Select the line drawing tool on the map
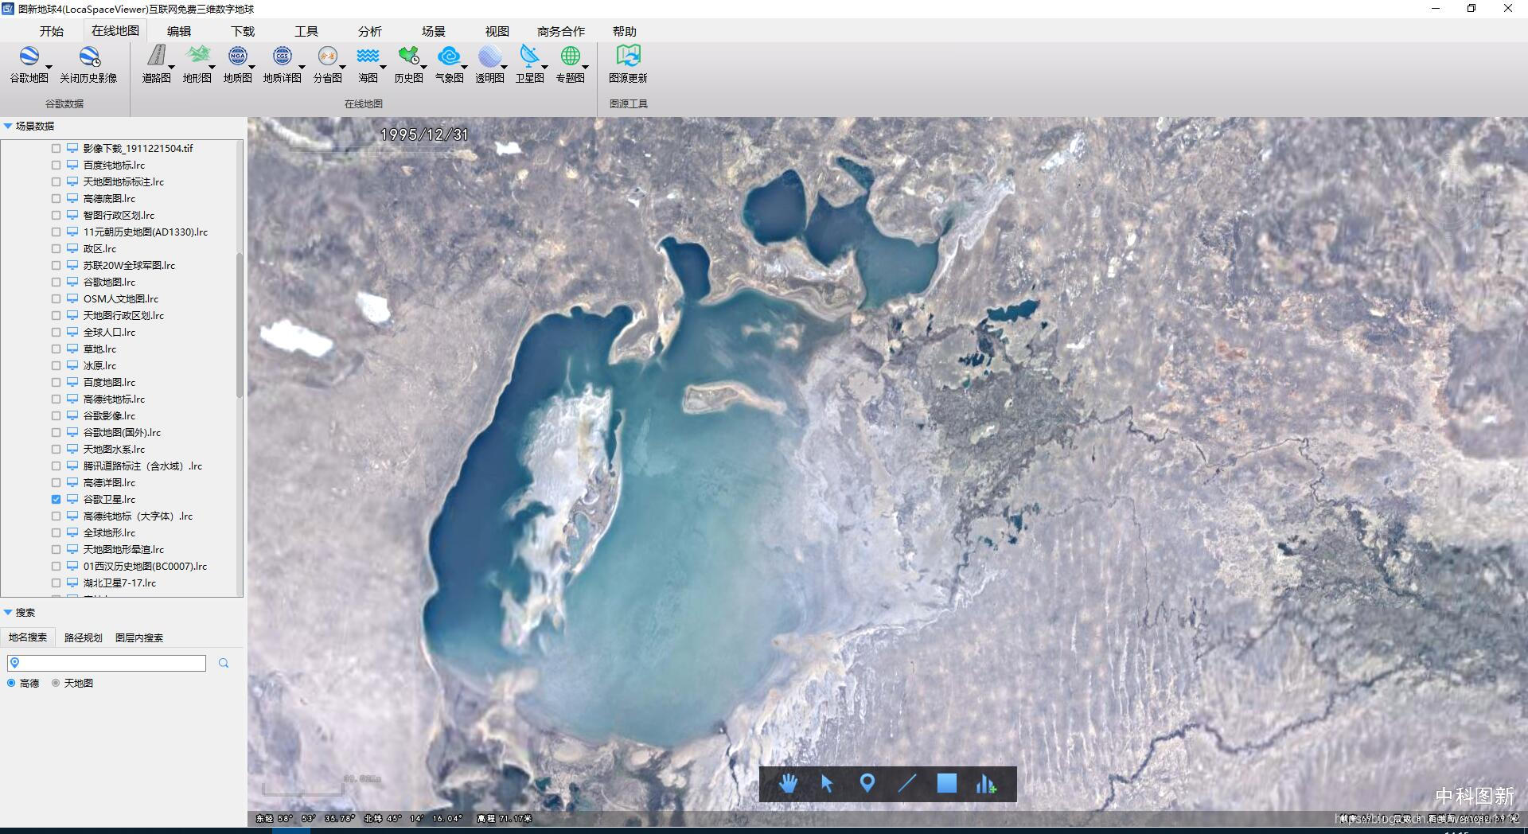Viewport: 1528px width, 834px height. click(907, 784)
